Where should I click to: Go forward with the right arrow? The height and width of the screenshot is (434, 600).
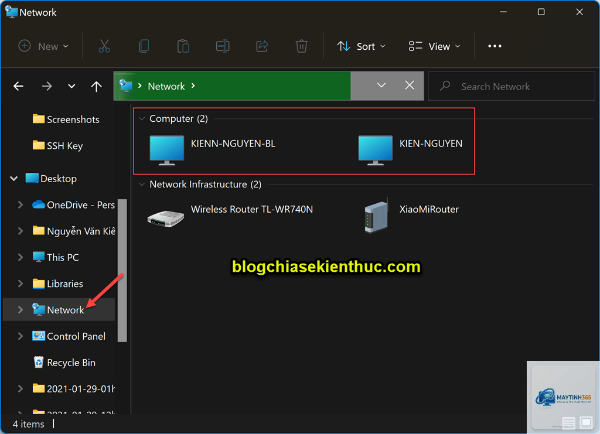tap(47, 86)
